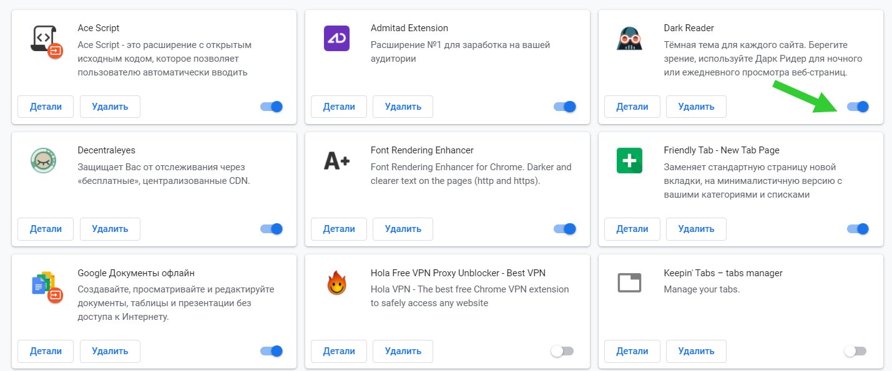Disable Decentraleyes with its toggle
The height and width of the screenshot is (371, 892).
[272, 229]
